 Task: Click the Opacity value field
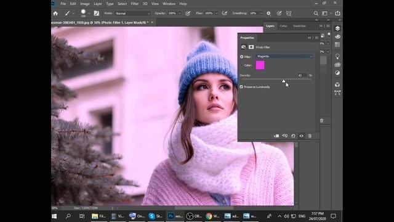(x=172, y=14)
